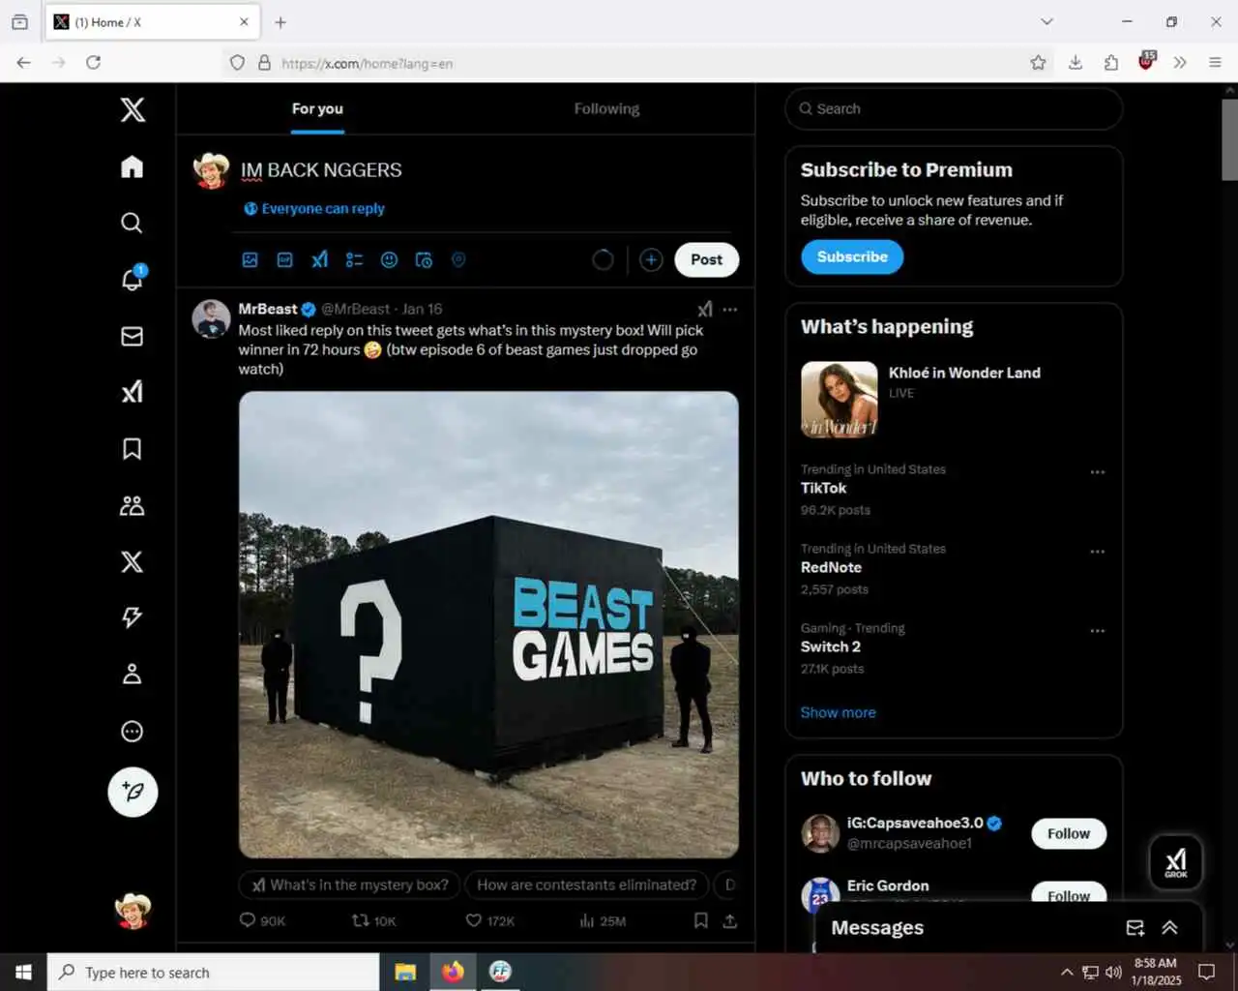Click the Post button
The height and width of the screenshot is (991, 1238).
click(x=706, y=259)
